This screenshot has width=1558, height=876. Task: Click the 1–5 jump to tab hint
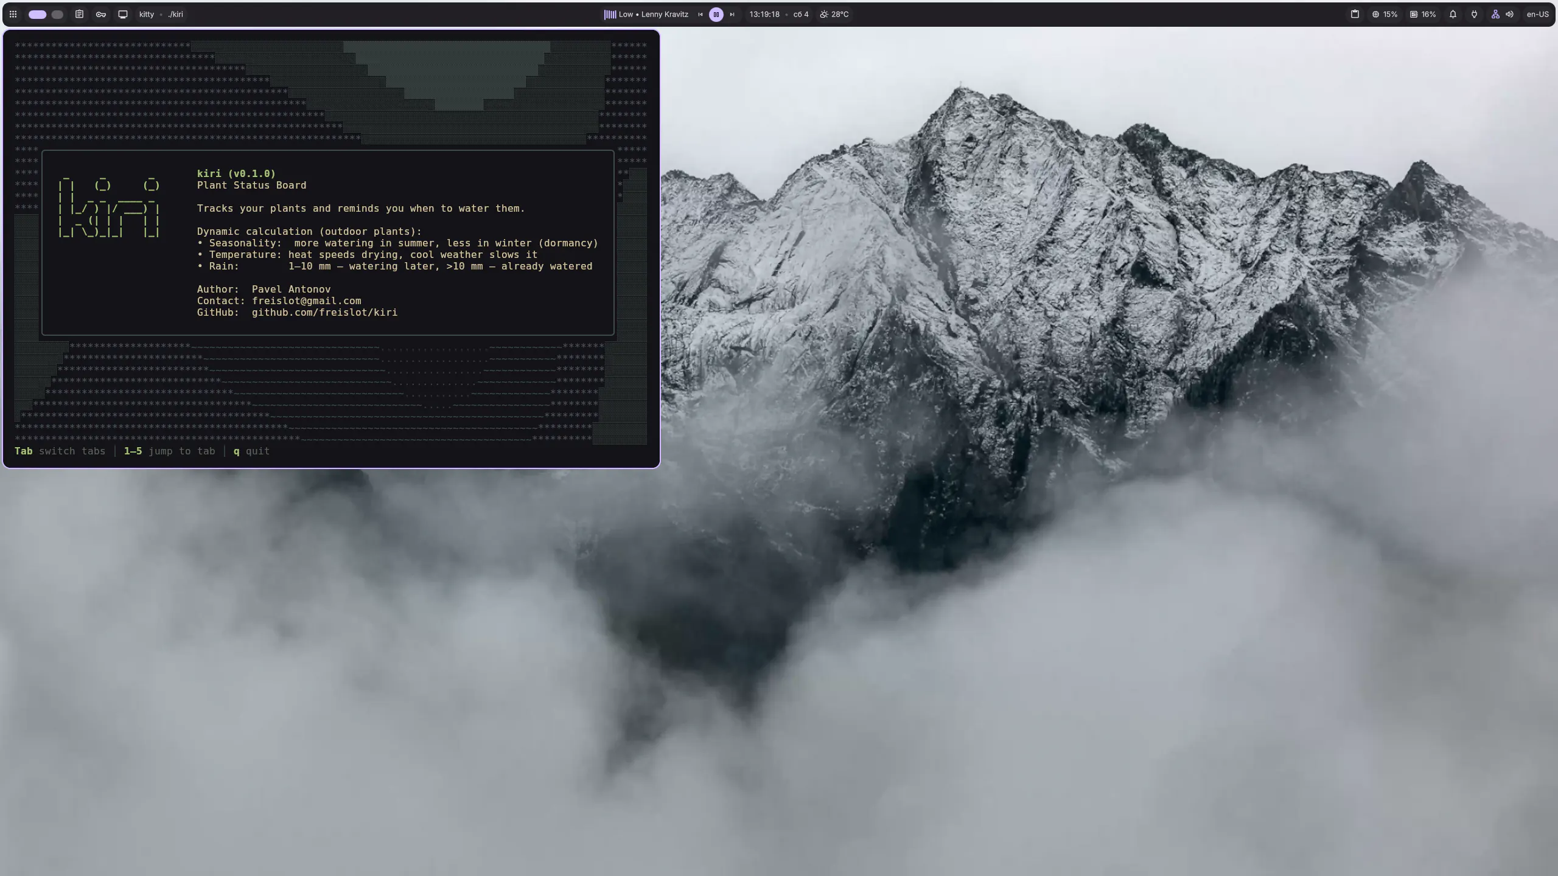pyautogui.click(x=169, y=451)
